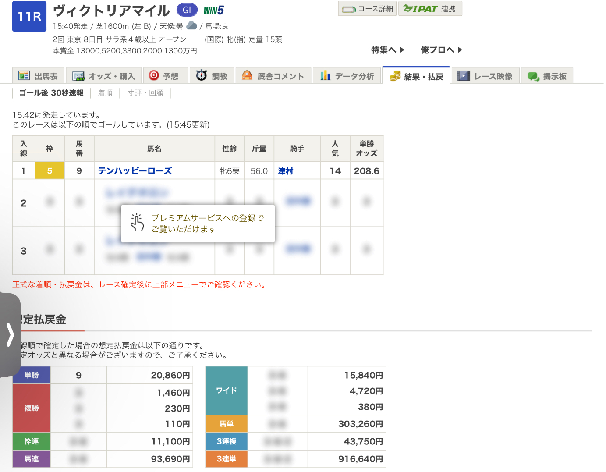Open コース詳細 course details button

(367, 9)
